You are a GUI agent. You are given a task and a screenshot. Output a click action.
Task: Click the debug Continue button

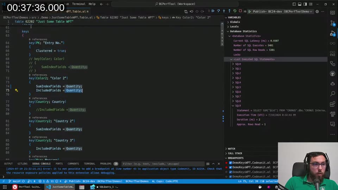(213, 11)
